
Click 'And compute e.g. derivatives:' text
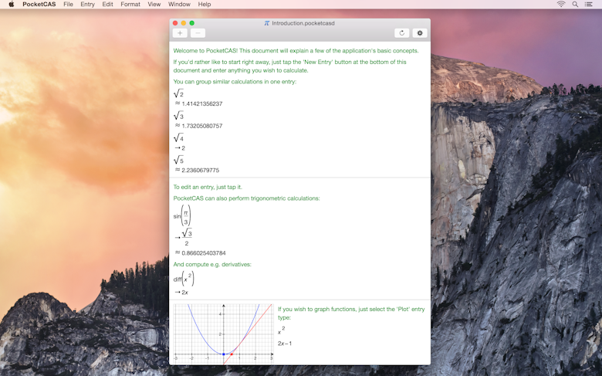point(212,264)
